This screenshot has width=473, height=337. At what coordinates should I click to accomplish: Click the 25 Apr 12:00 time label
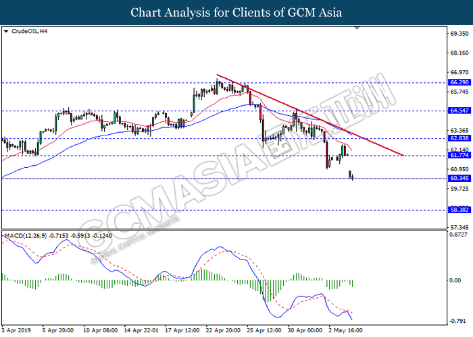[x=264, y=330]
